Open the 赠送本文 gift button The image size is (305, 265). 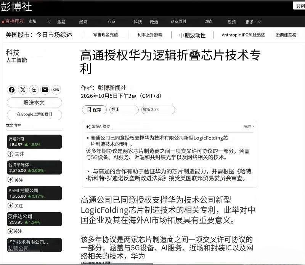[x=34, y=102]
